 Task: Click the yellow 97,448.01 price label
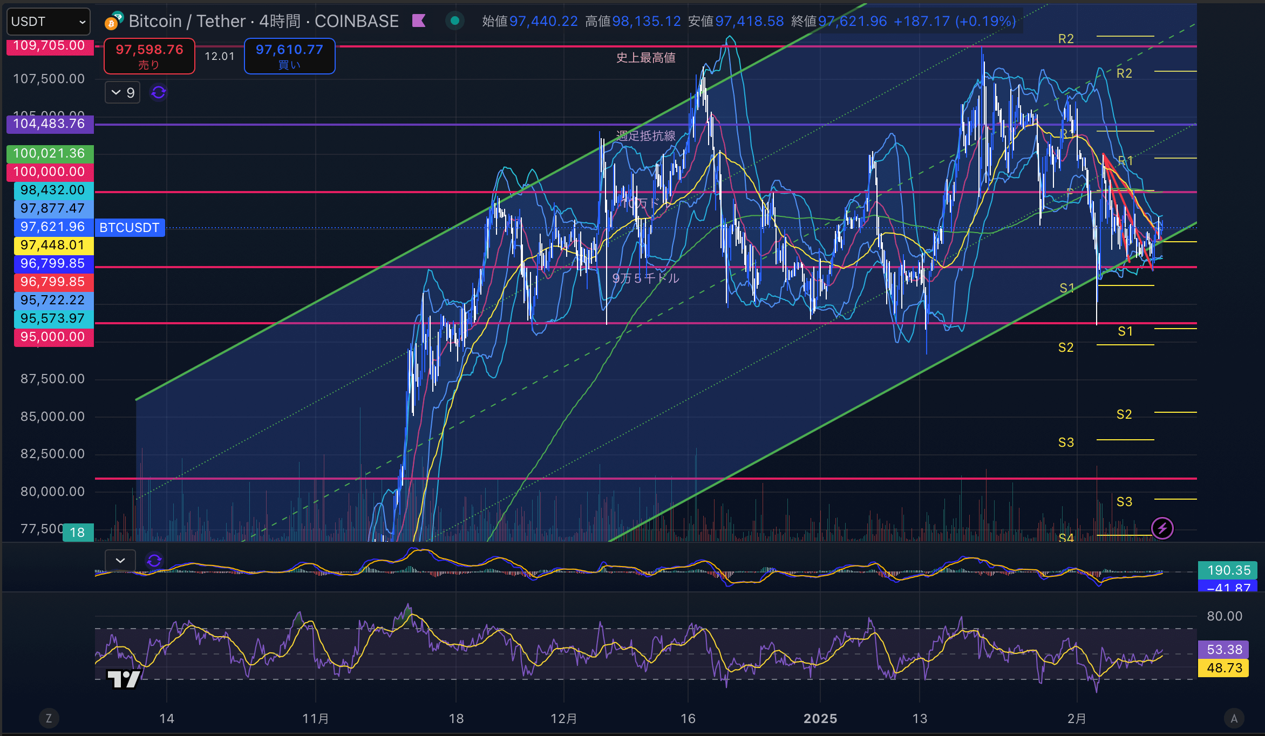(x=53, y=245)
